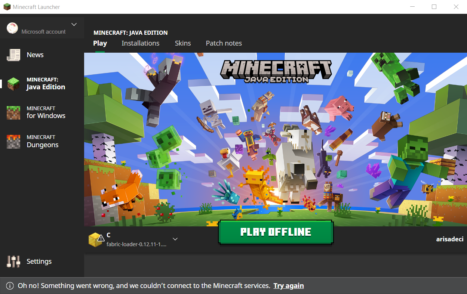The image size is (467, 294).
Task: Click the info icon in the error bar
Action: [x=10, y=286]
